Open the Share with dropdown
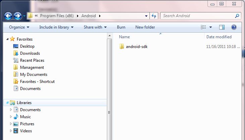245x140 pixels. [95, 27]
